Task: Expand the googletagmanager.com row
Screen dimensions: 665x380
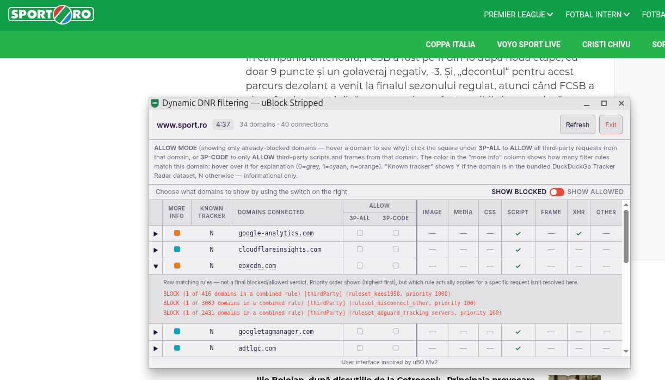Action: tap(156, 332)
